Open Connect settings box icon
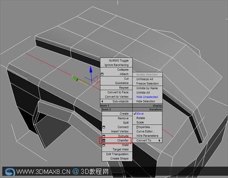 [104, 127]
